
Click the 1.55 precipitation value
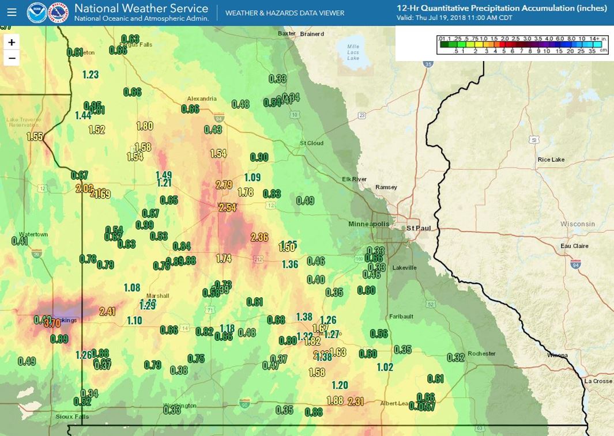[35, 136]
